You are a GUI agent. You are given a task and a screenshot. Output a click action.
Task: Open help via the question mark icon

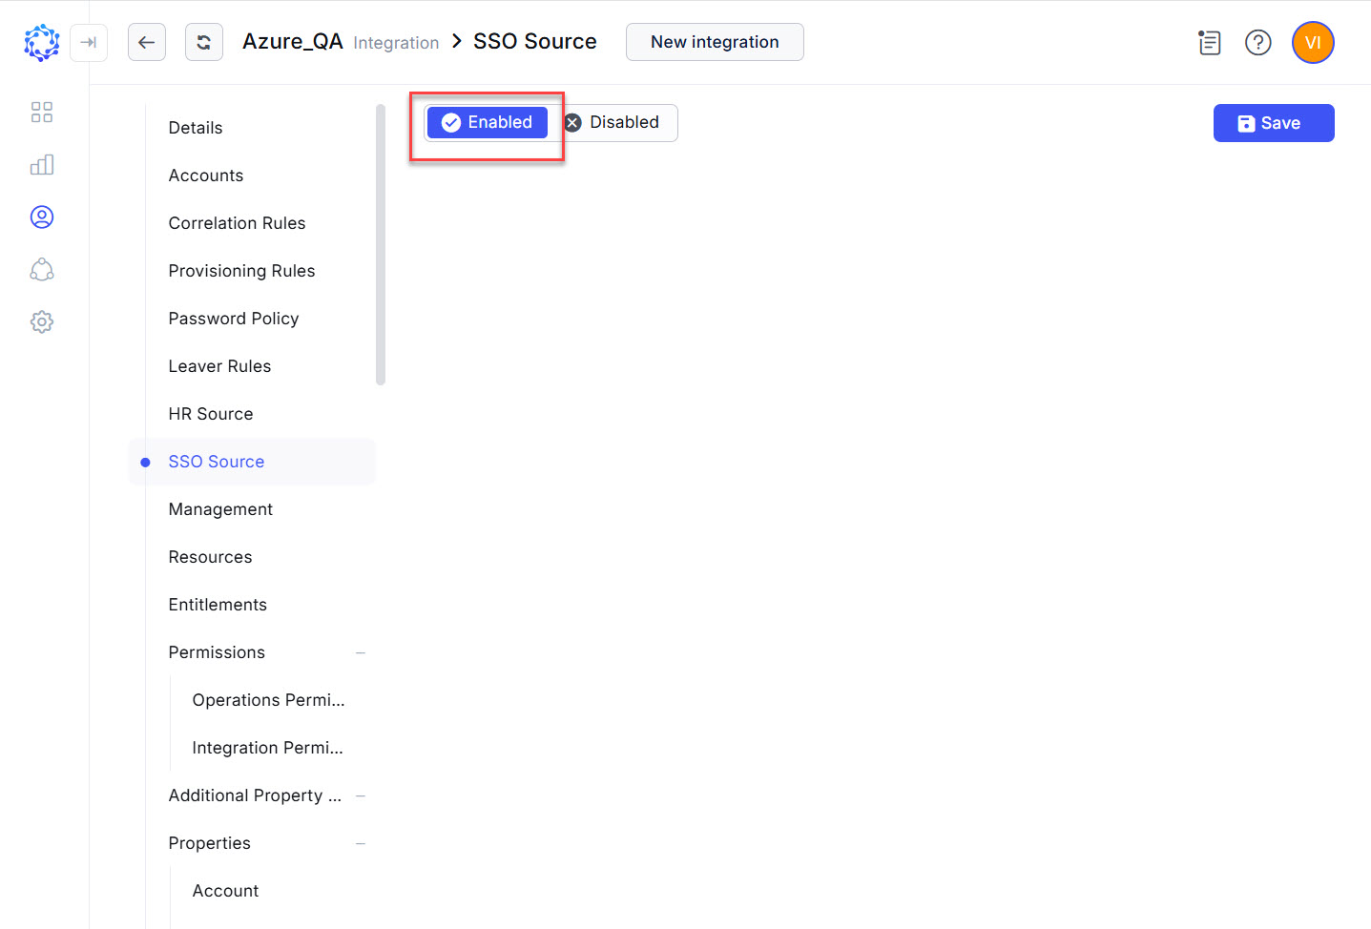point(1257,42)
